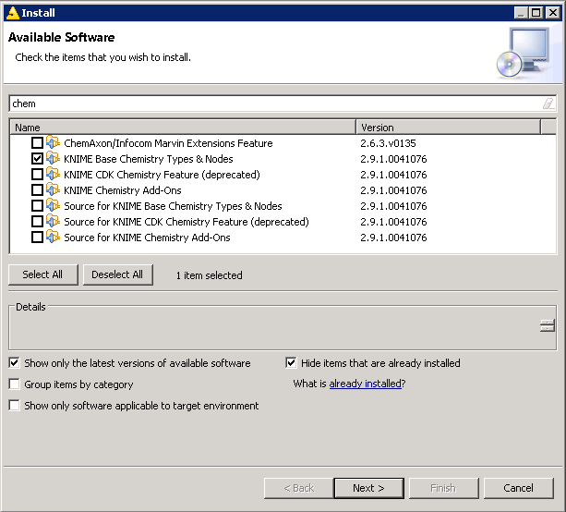Click the KNIME CDK Chemistry Feature icon
The image size is (566, 512).
53,175
